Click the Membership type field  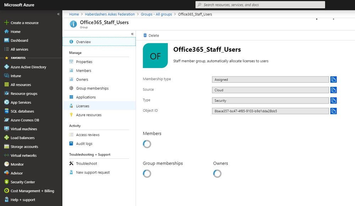[x=270, y=79]
